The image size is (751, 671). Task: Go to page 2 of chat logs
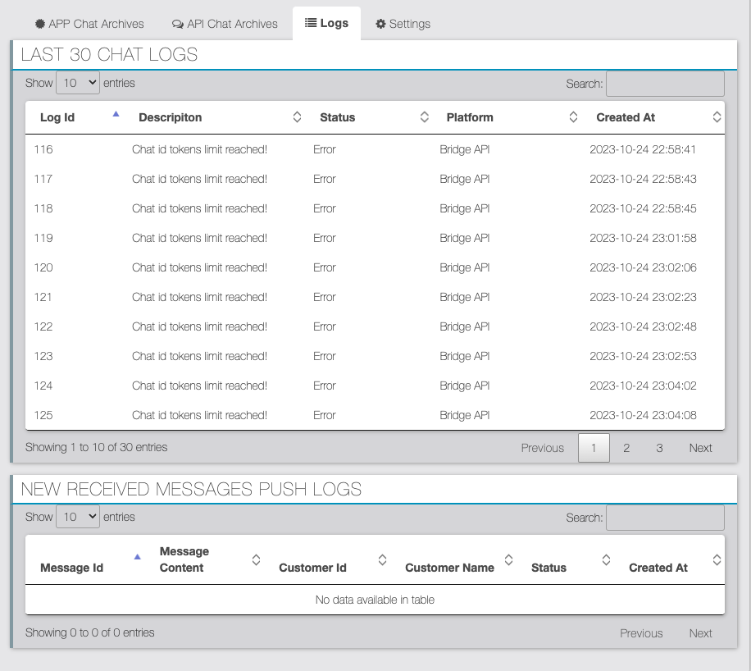(626, 448)
